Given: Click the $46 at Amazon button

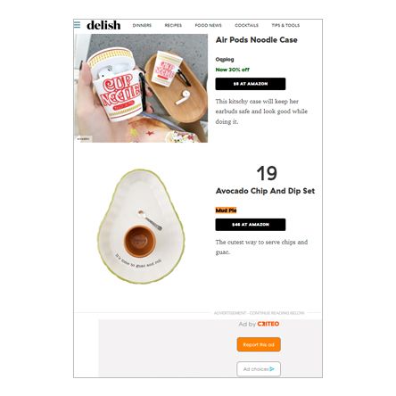Looking at the screenshot, I should click(251, 225).
